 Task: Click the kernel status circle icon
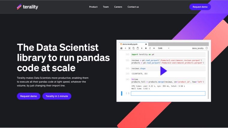point(207,48)
